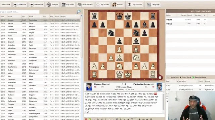Click the Make Move arrow button

coord(37,4)
